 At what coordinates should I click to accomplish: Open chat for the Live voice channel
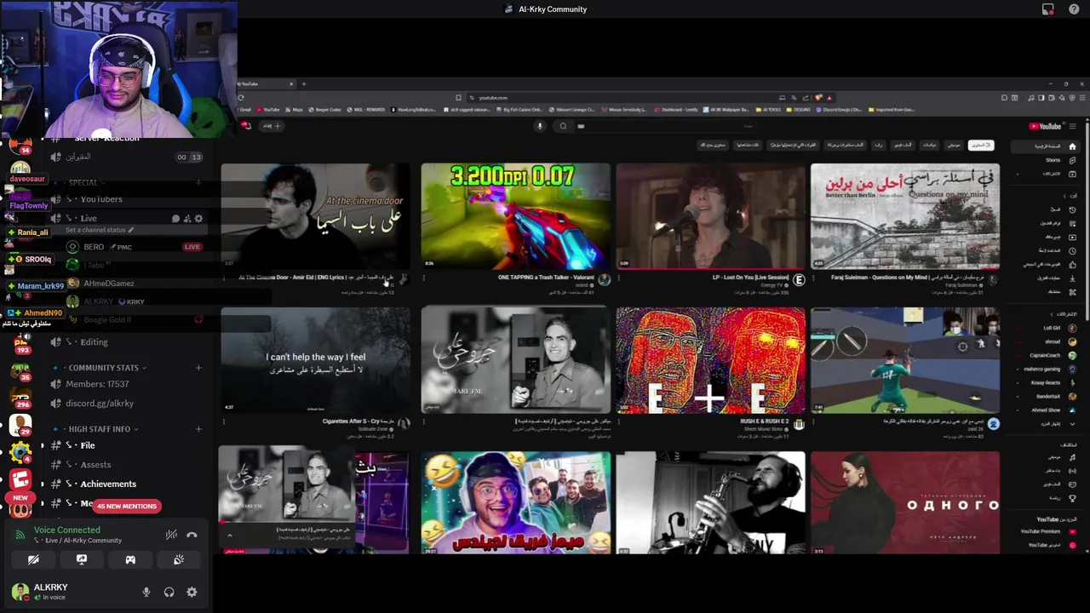175,219
